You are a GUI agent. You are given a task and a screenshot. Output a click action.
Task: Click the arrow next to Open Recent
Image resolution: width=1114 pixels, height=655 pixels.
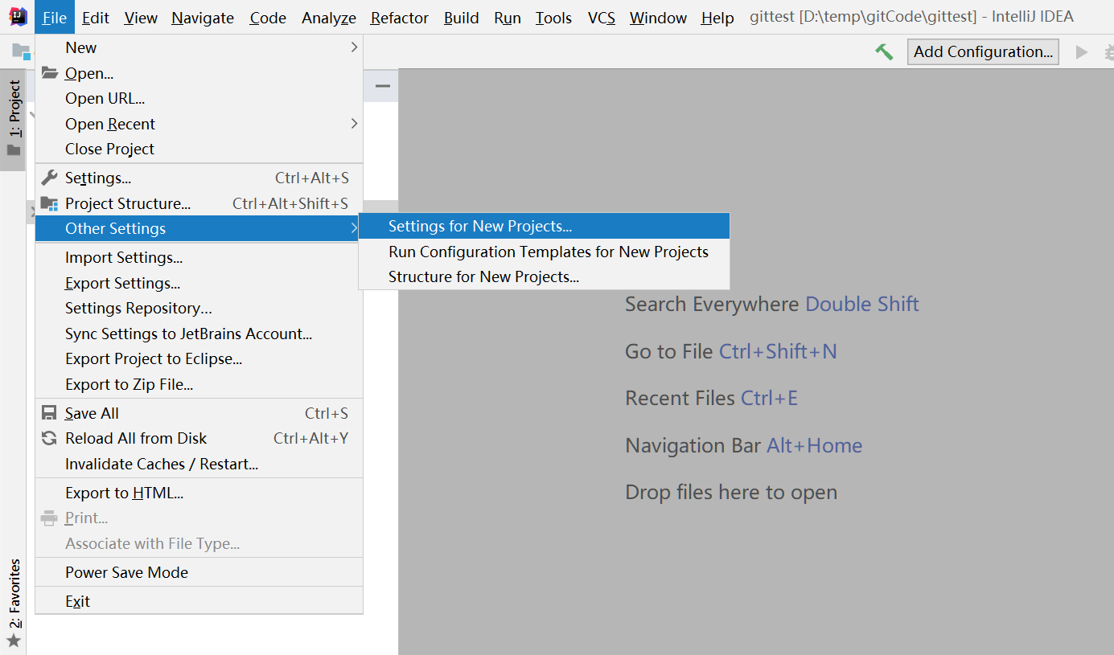[x=354, y=124]
